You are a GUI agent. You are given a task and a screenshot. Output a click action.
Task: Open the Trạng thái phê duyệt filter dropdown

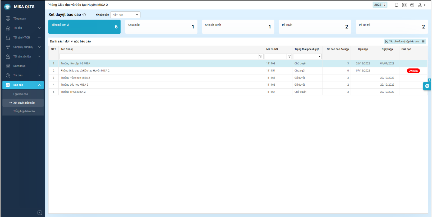click(307, 56)
